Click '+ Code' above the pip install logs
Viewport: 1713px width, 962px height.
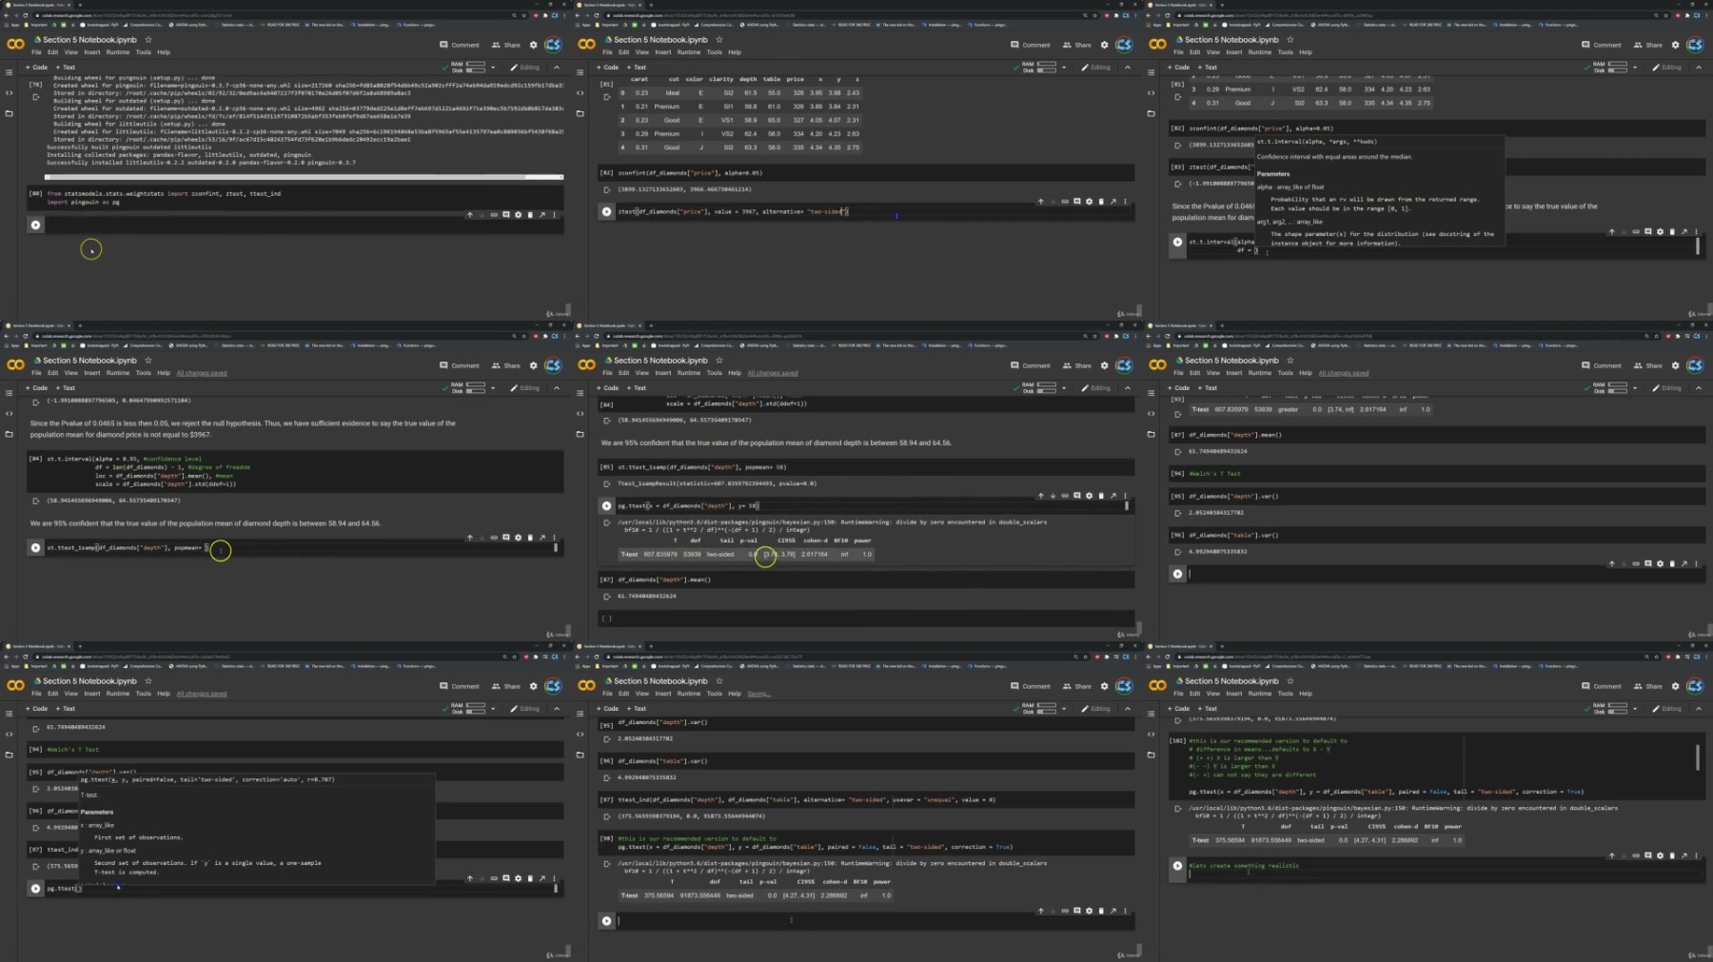tap(36, 68)
